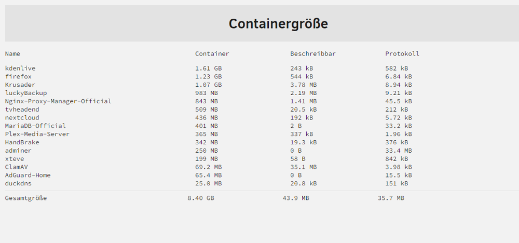Screen dimensions: 519x243
Task: Click Nginx-Proxy-Manager-Official name
Action: coord(58,101)
